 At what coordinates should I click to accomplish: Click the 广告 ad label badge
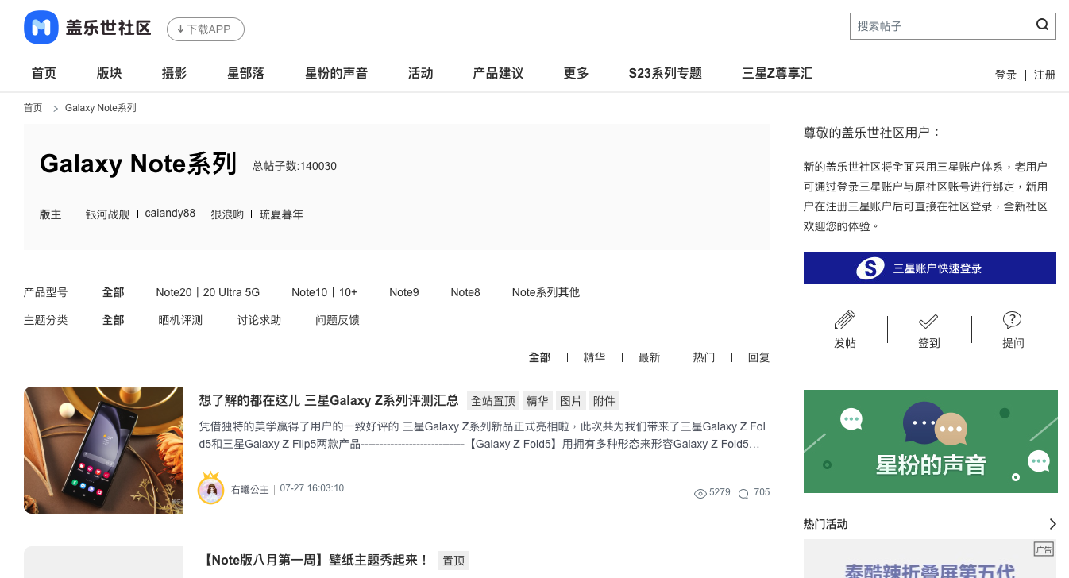tap(1044, 549)
